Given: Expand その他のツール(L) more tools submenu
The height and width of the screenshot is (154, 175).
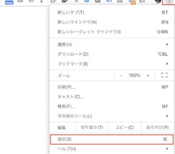Looking at the screenshot, I should pyautogui.click(x=112, y=116).
